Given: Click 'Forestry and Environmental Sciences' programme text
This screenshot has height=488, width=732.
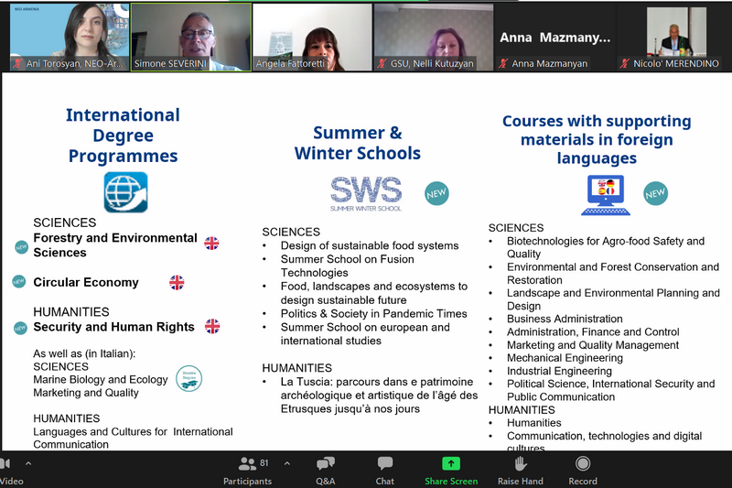Looking at the screenshot, I should [115, 245].
